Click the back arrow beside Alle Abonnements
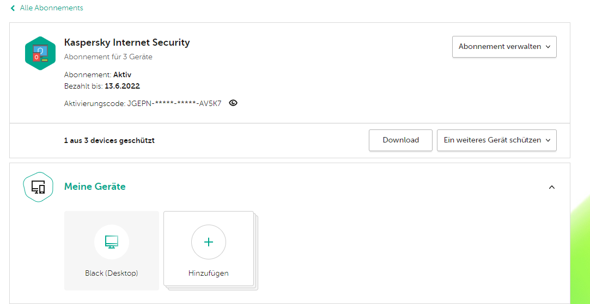 point(13,8)
